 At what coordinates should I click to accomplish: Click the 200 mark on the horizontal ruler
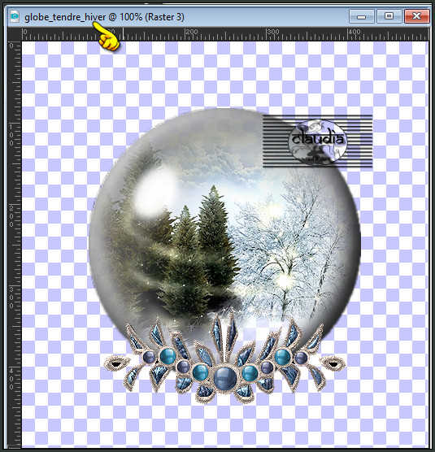point(192,32)
